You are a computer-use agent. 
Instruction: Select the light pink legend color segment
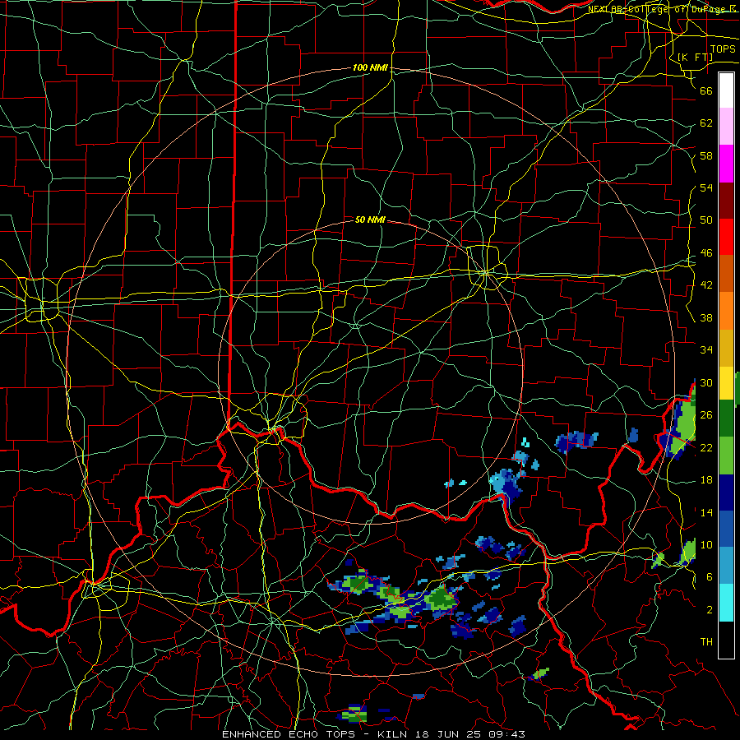726,126
